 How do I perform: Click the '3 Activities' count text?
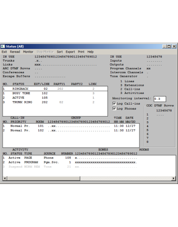click(132, 93)
